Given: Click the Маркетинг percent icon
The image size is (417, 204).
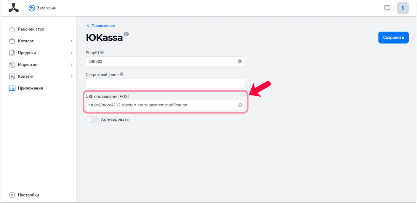Looking at the screenshot, I should point(12,65).
